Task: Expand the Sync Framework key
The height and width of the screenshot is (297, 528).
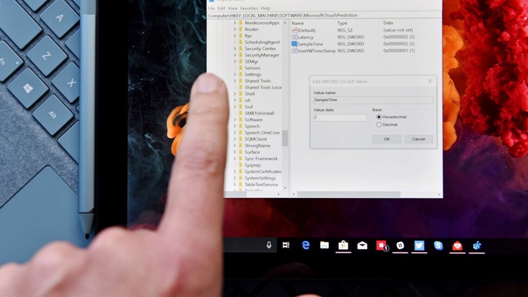Action: point(235,158)
